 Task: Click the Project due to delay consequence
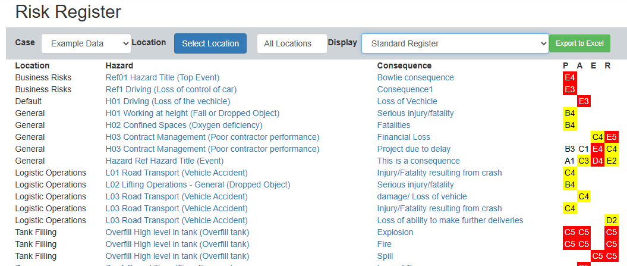(414, 149)
